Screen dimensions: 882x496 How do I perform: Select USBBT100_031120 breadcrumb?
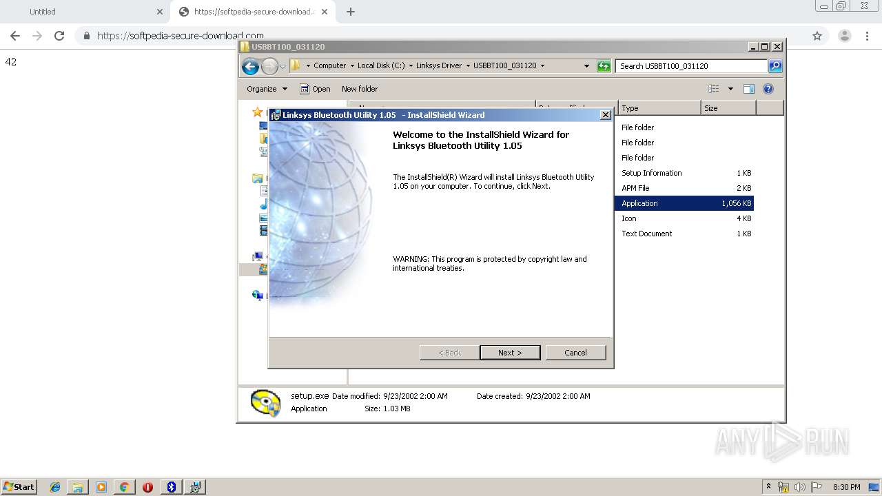point(504,65)
